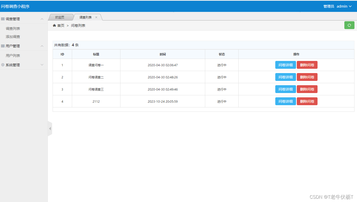This screenshot has height=202, width=357.
Task: Click 进行中 status of 问卷调查三
Action: coord(222,89)
